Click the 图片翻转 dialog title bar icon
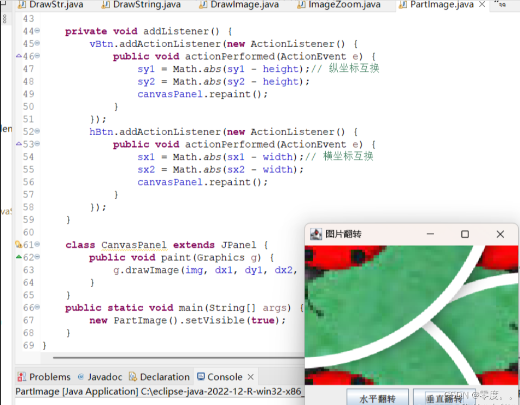520x405 pixels. point(315,233)
